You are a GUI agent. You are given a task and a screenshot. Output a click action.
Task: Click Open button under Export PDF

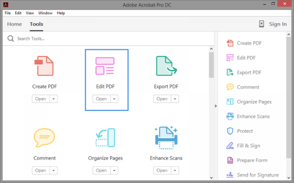(x=162, y=99)
